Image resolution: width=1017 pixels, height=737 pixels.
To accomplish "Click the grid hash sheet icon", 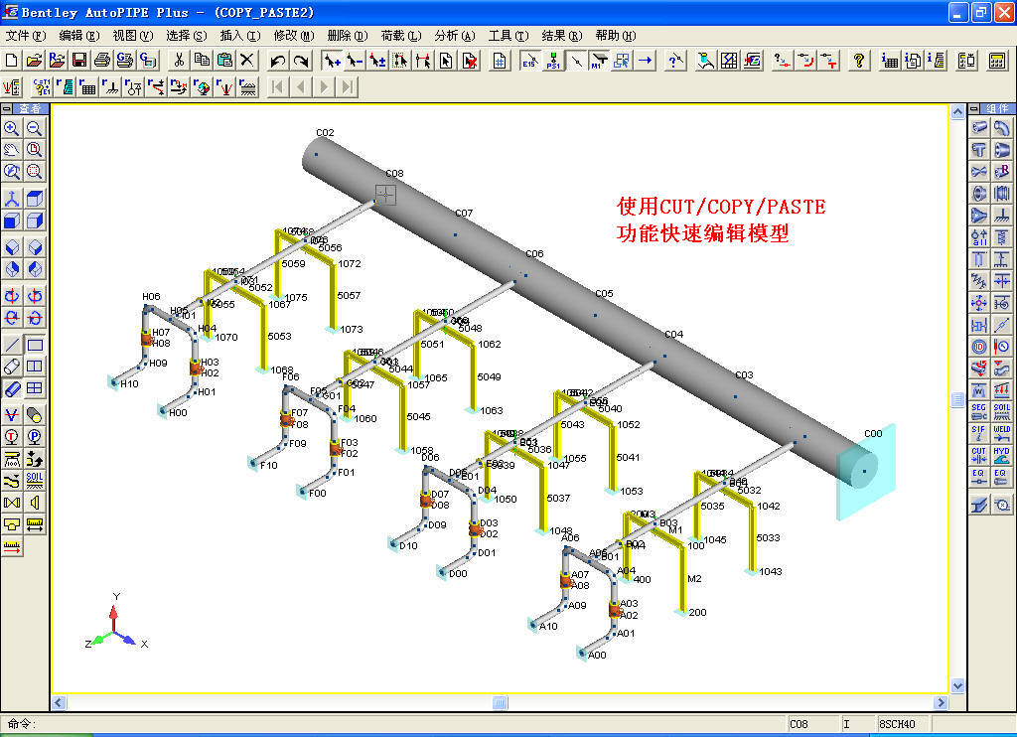I will click(500, 61).
